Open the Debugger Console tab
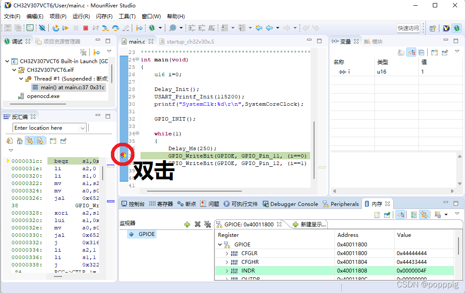This screenshot has height=293, width=465. point(290,204)
